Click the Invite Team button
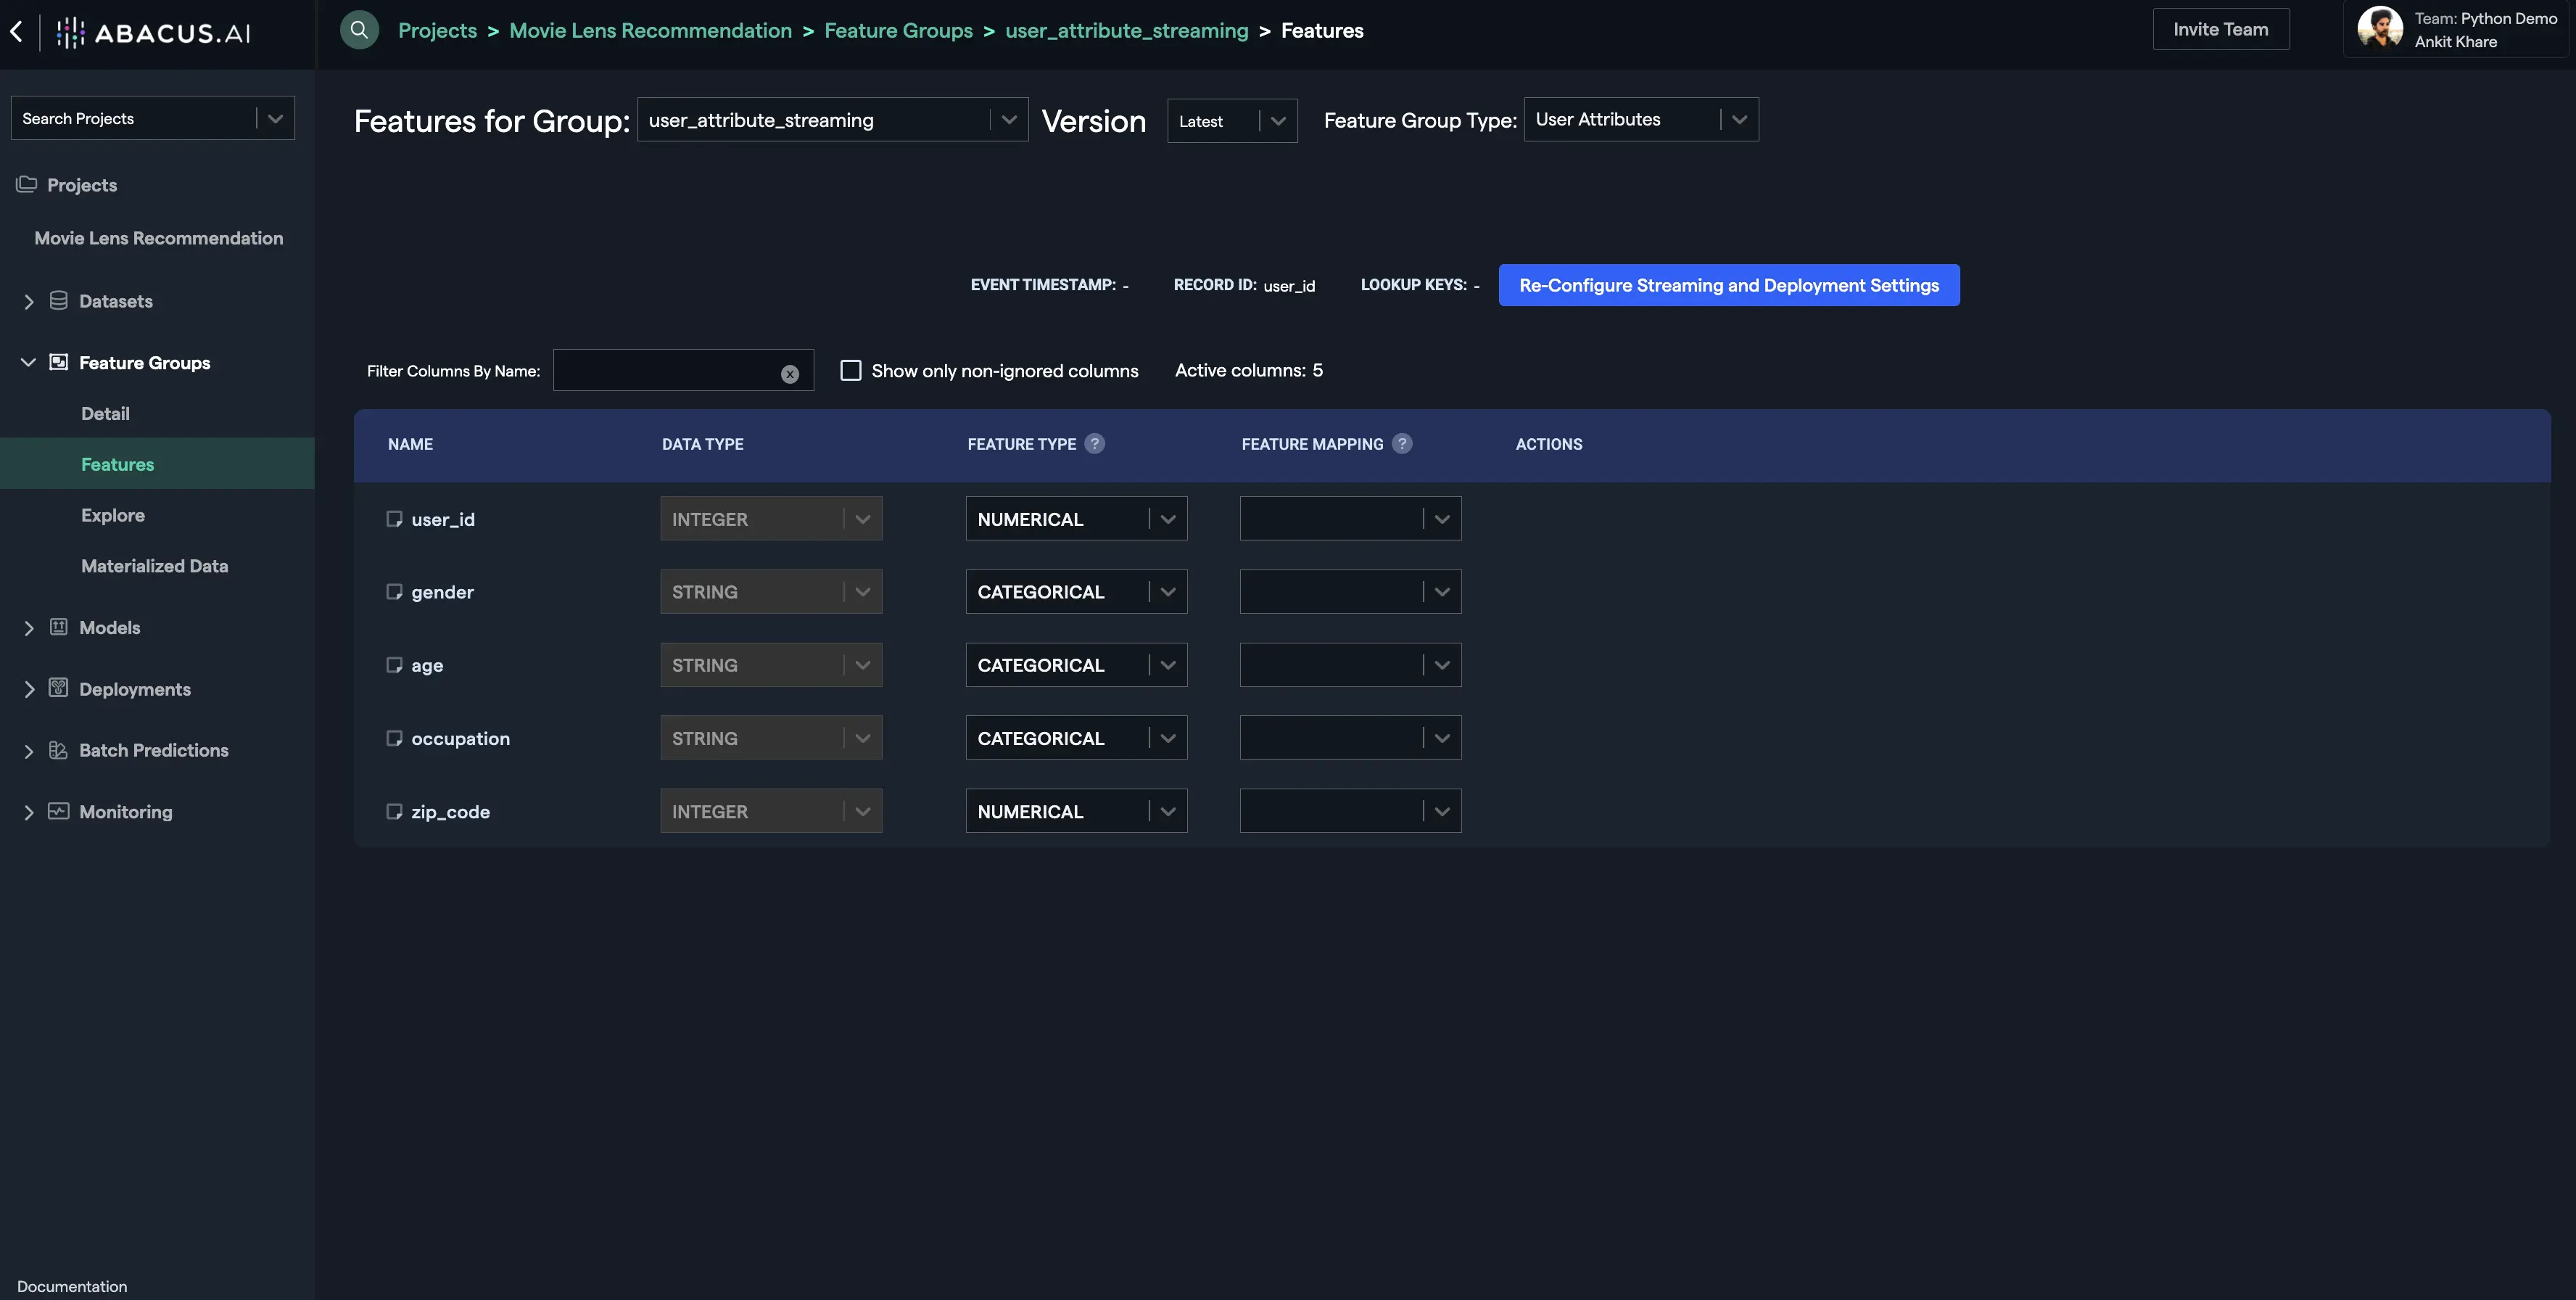Image resolution: width=2576 pixels, height=1300 pixels. [2220, 29]
